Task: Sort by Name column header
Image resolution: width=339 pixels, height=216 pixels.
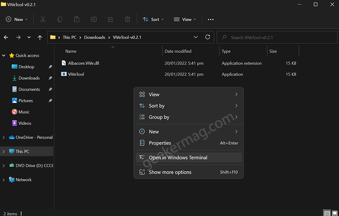Action: pyautogui.click(x=71, y=51)
